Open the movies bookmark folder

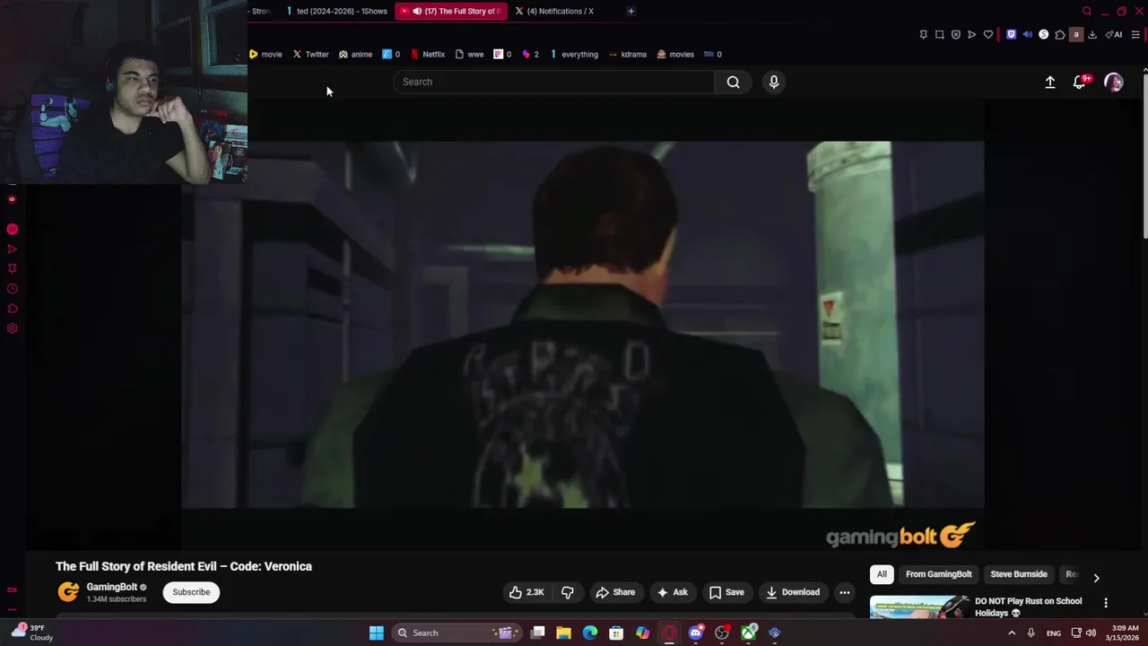point(675,54)
